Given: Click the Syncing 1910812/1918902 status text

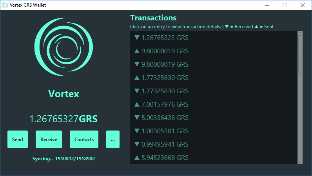Looking at the screenshot, I should [63, 159].
